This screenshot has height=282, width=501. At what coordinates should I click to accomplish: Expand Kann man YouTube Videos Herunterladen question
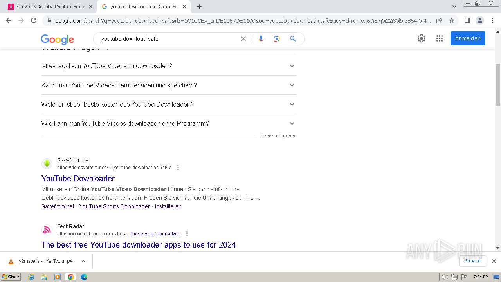[x=169, y=85]
